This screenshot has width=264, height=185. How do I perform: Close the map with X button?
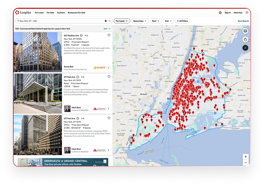245,48
